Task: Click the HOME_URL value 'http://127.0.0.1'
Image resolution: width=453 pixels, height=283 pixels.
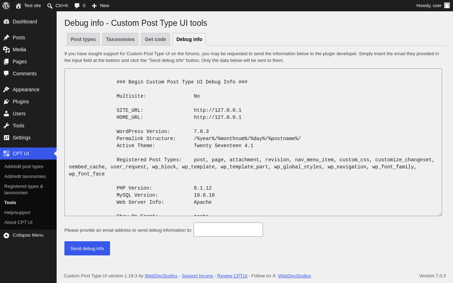Action: [x=218, y=117]
